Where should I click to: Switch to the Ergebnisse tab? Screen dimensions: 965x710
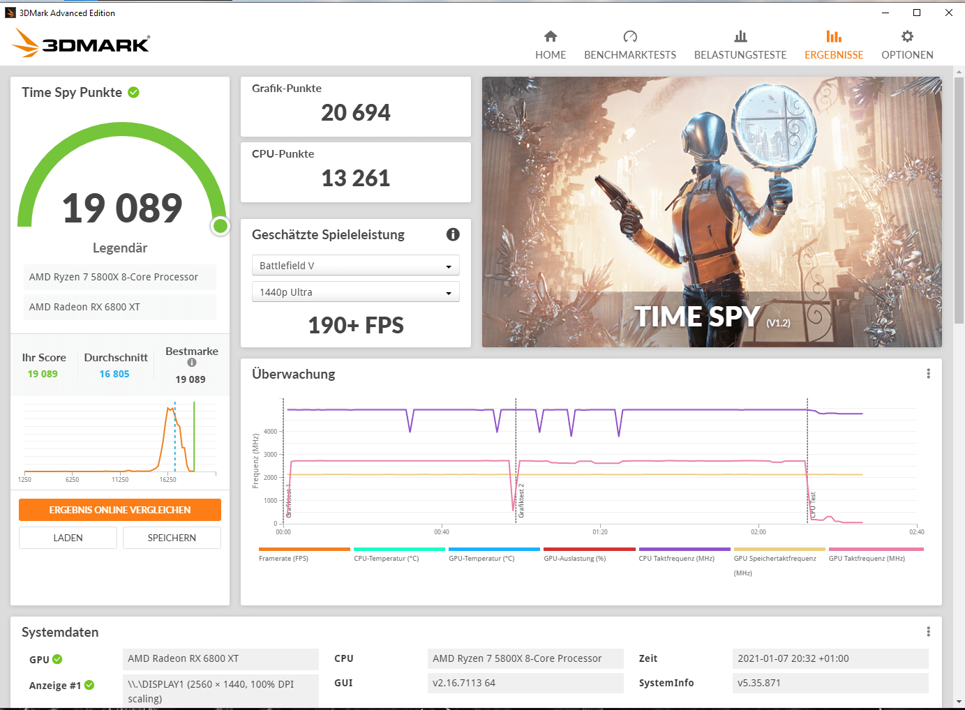pyautogui.click(x=834, y=45)
